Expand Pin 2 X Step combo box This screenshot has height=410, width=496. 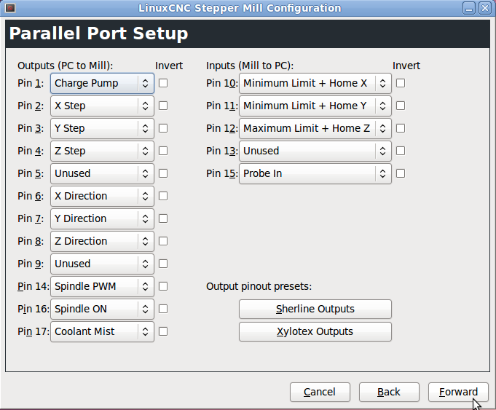click(102, 106)
